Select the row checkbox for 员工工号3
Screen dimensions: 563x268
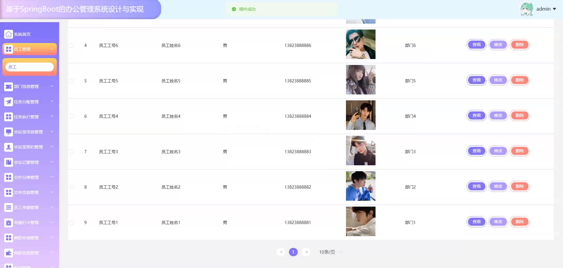coord(72,152)
